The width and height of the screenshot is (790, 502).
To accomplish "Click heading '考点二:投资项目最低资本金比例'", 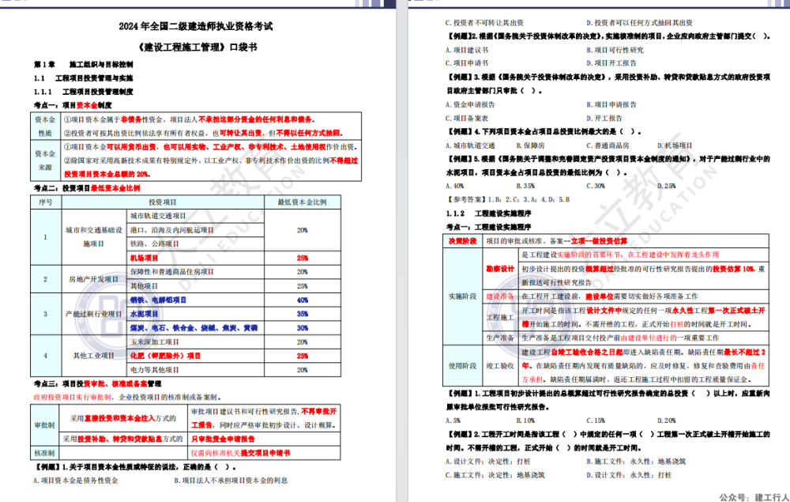I will click(87, 188).
